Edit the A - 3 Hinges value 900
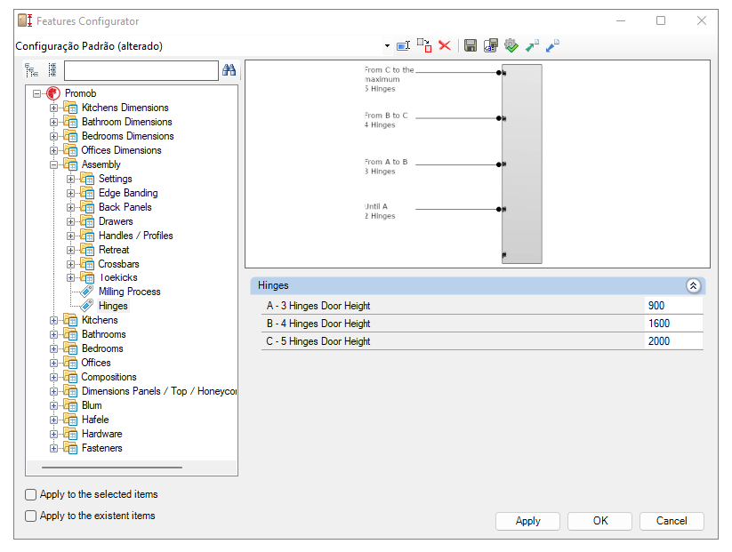 (673, 306)
